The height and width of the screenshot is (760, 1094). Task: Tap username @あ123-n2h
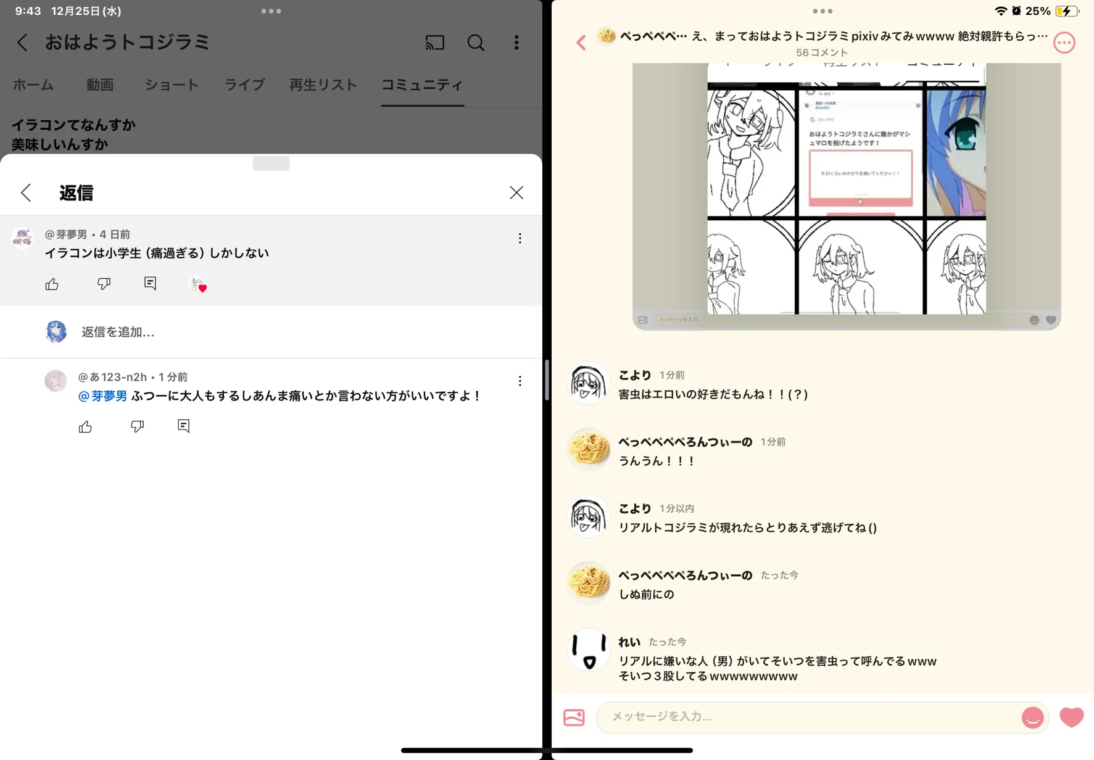coord(112,377)
